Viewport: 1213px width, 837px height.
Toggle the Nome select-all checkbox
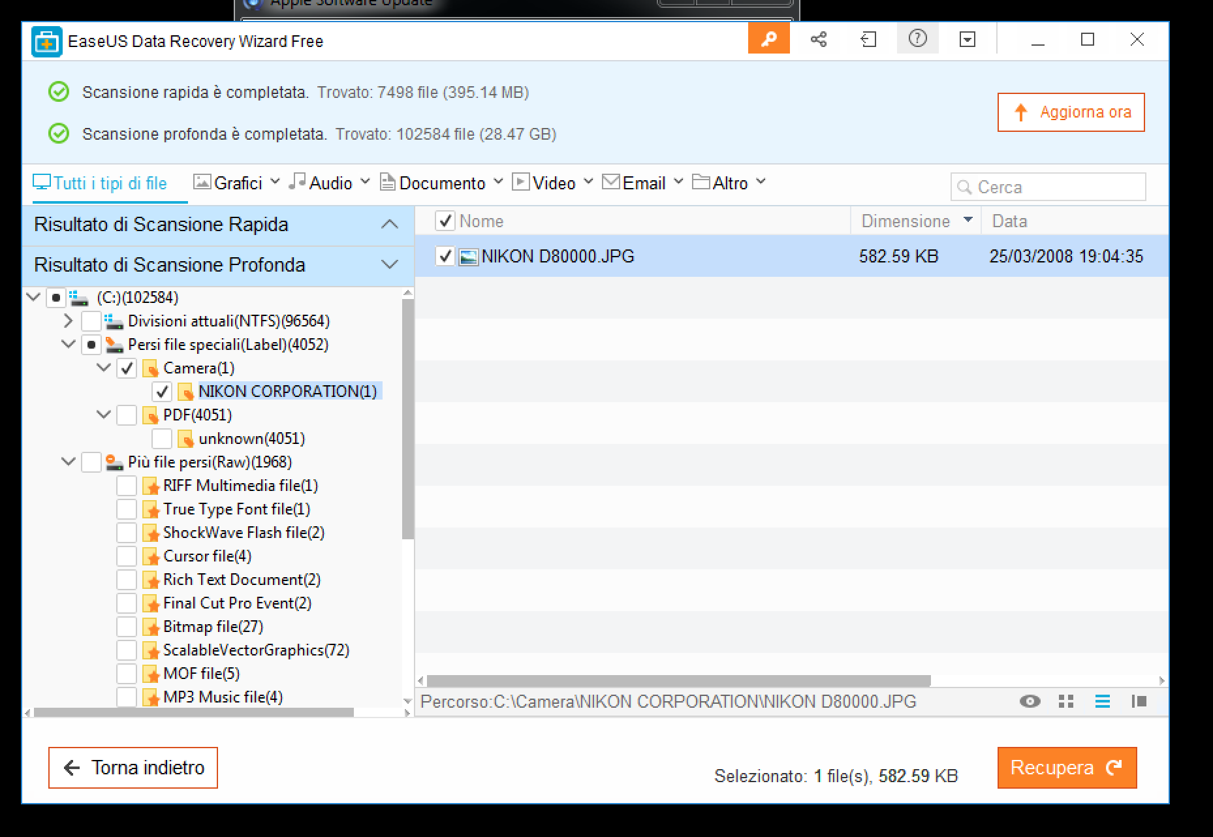point(445,221)
